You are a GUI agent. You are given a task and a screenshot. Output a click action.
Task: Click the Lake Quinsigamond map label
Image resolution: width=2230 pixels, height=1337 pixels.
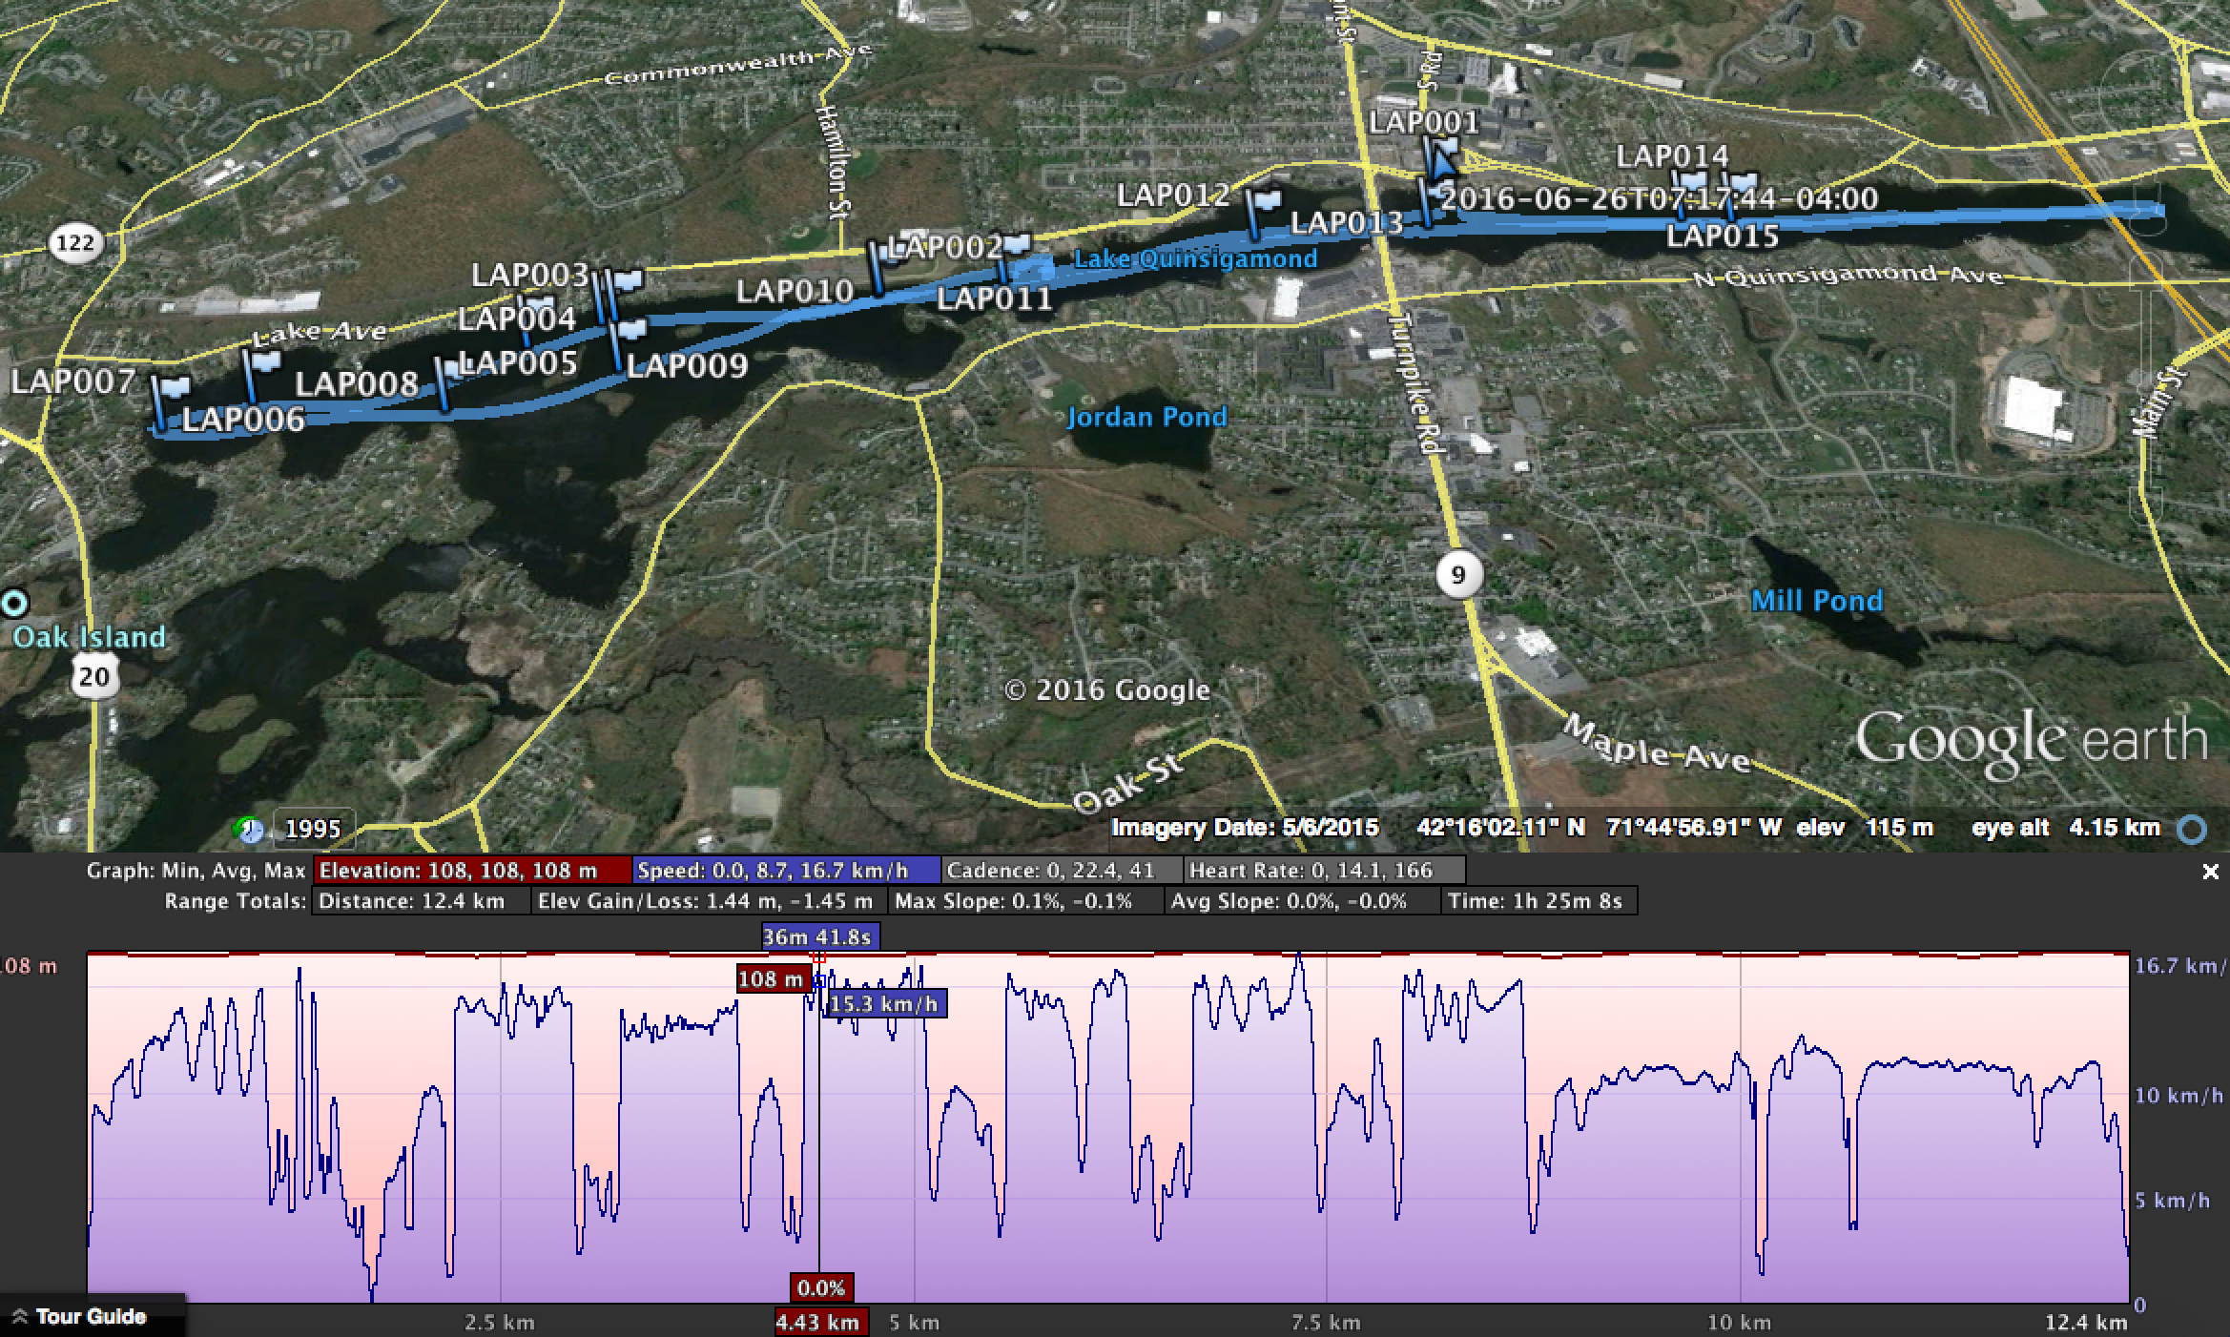click(1195, 258)
